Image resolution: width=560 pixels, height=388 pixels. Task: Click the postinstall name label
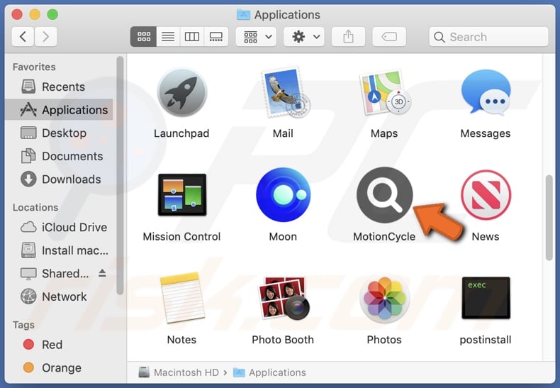(x=486, y=339)
